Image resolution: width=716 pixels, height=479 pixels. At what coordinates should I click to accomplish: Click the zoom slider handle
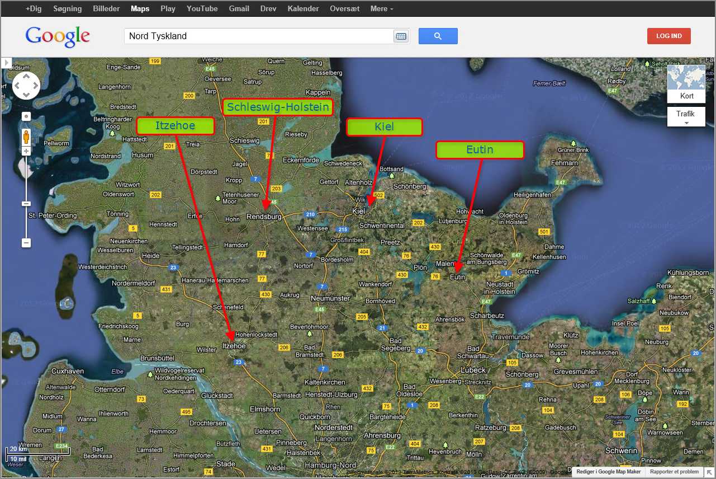(x=26, y=204)
